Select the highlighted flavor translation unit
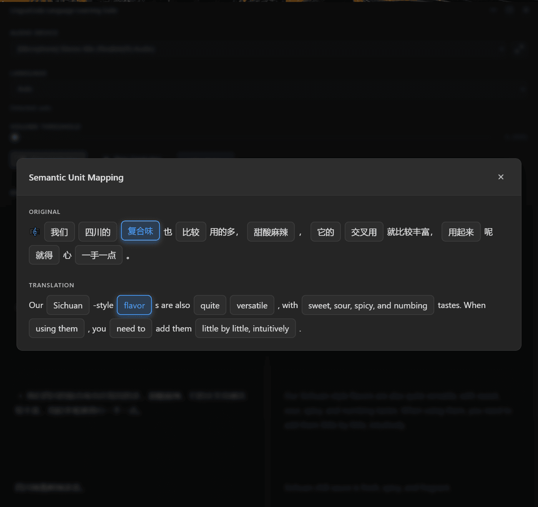The height and width of the screenshot is (507, 538). (134, 305)
